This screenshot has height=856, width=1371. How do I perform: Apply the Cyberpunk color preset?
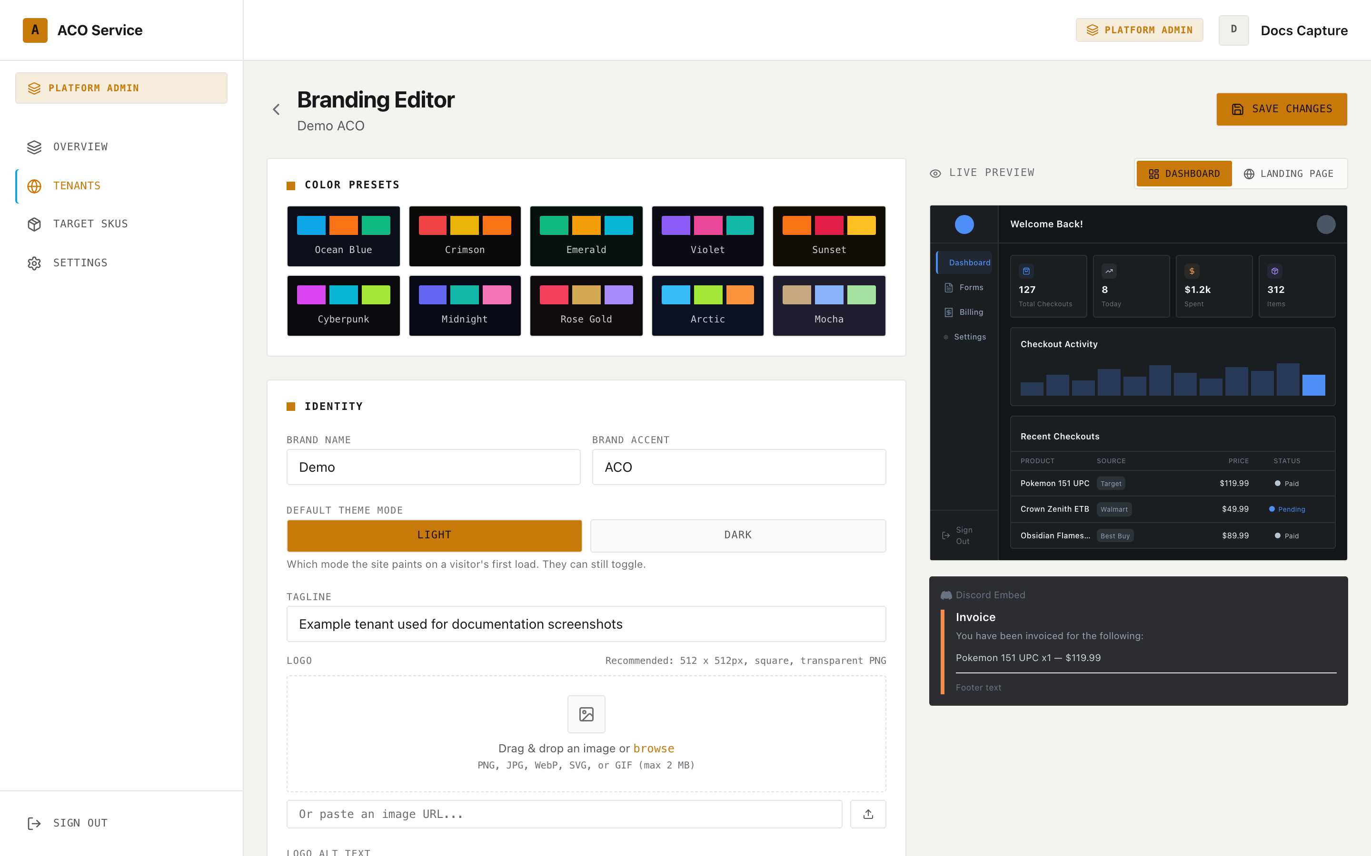tap(343, 306)
